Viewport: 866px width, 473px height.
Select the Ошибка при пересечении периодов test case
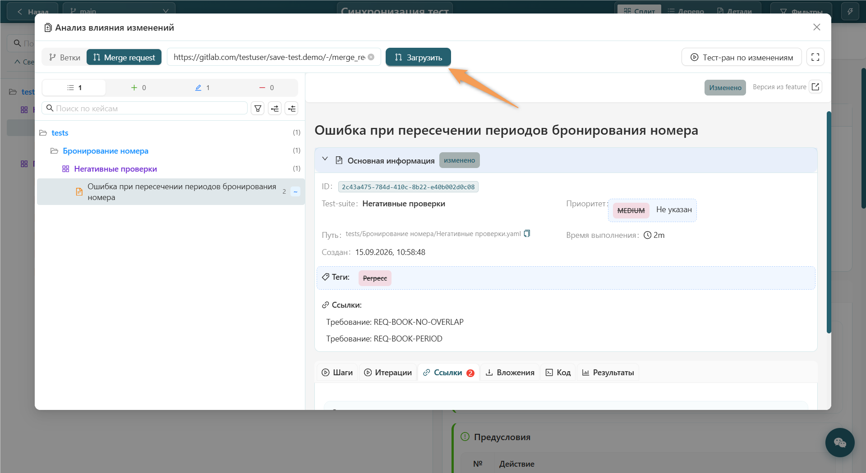tap(171, 192)
